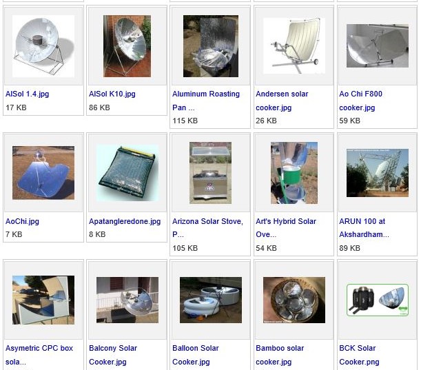Open the ARUN 100 at Akshardham thumbnail
The width and height of the screenshot is (421, 370).
pos(377,173)
